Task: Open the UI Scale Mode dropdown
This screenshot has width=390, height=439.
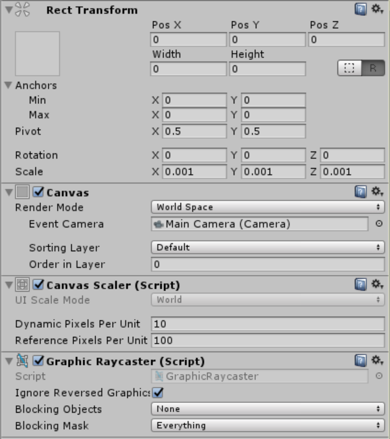Action: (268, 300)
